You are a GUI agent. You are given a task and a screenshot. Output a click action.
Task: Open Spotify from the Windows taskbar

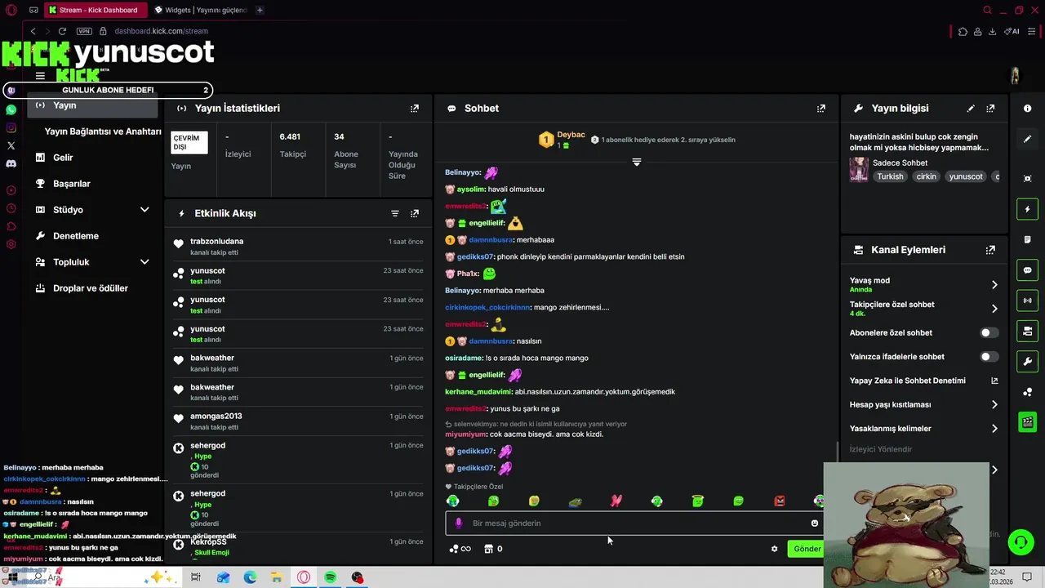tap(331, 577)
